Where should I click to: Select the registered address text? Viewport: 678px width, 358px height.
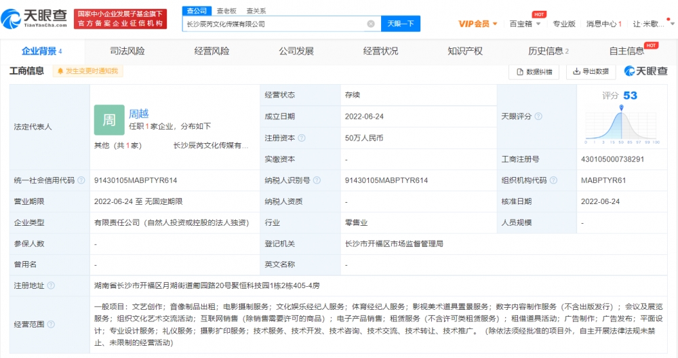(207, 286)
